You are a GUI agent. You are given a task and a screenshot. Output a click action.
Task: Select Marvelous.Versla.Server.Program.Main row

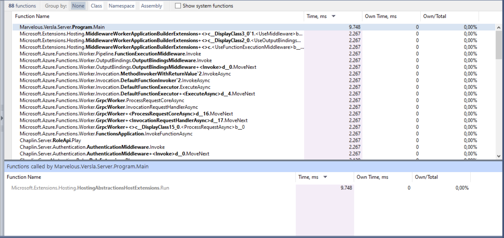pos(254,27)
